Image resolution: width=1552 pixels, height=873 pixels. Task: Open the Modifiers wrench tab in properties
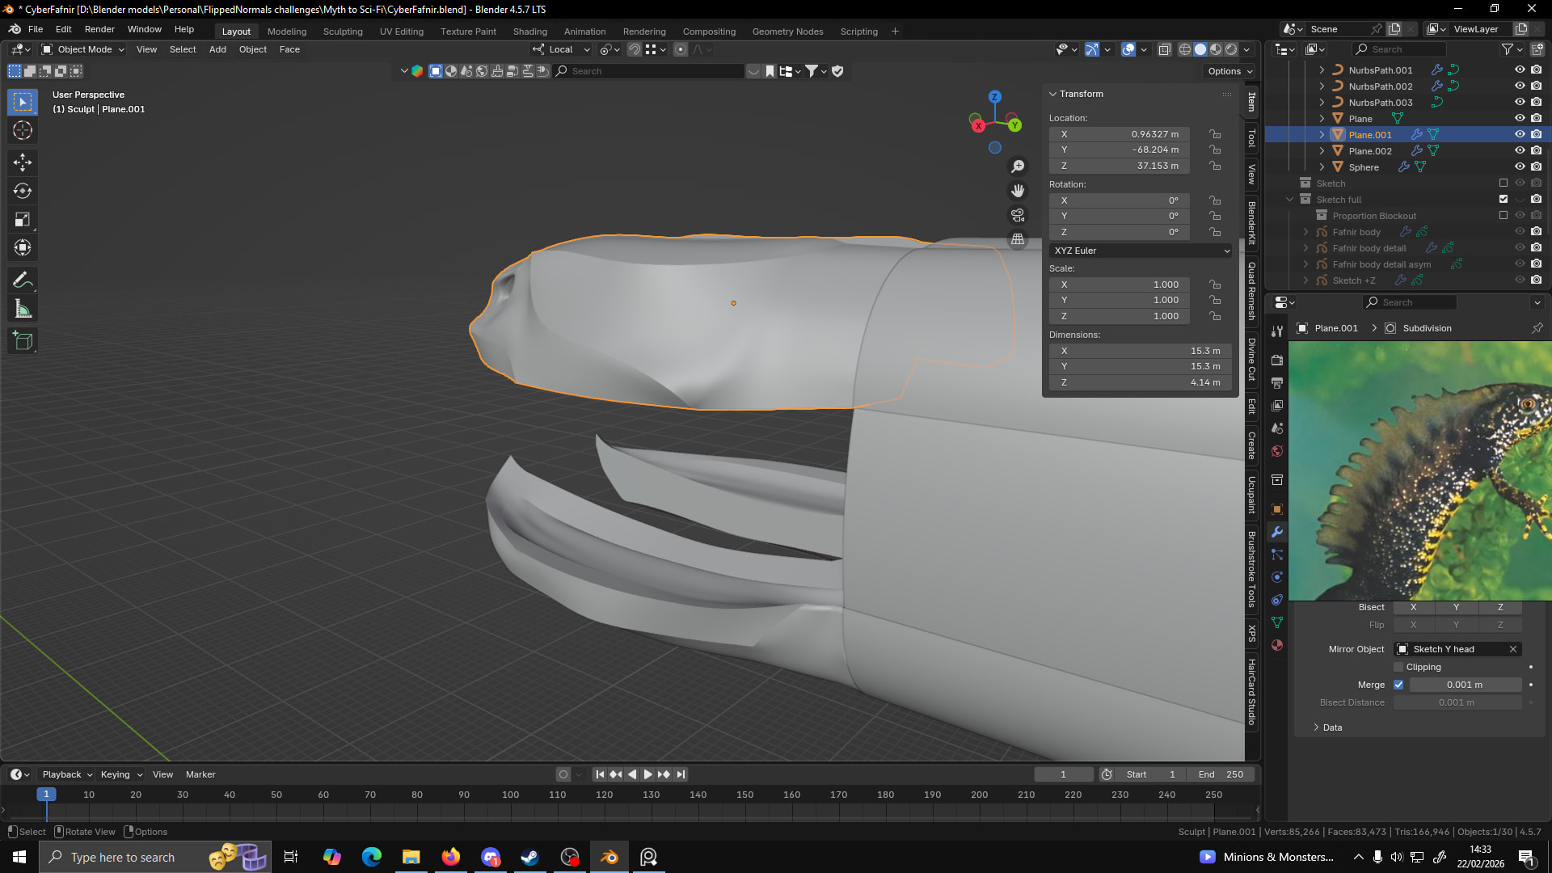pyautogui.click(x=1277, y=532)
